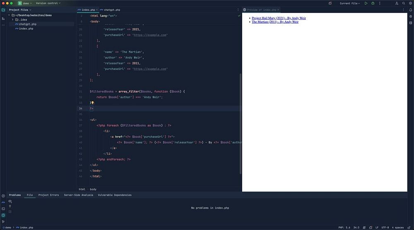
Task: Click the https://example.com URL on line 27
Action: coord(150,69)
